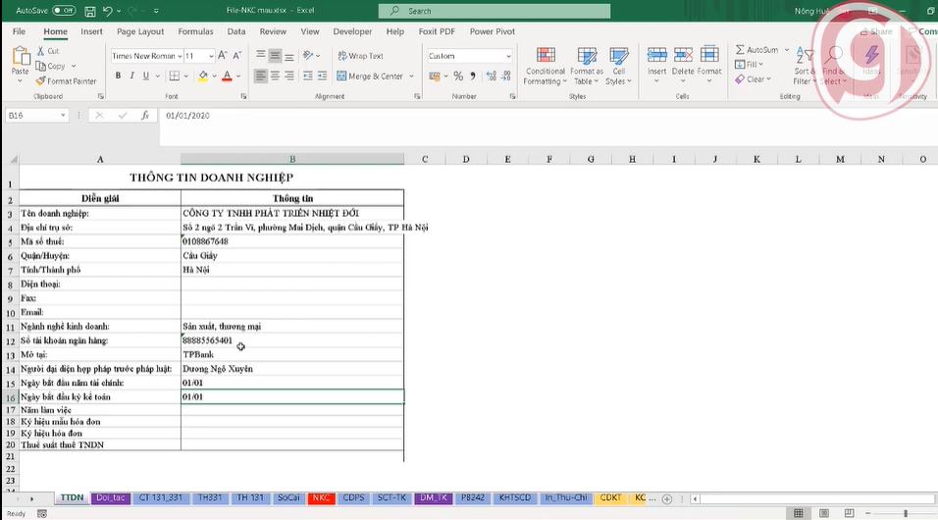Toggle the AutoSave switch
The image size is (938, 520).
64,11
